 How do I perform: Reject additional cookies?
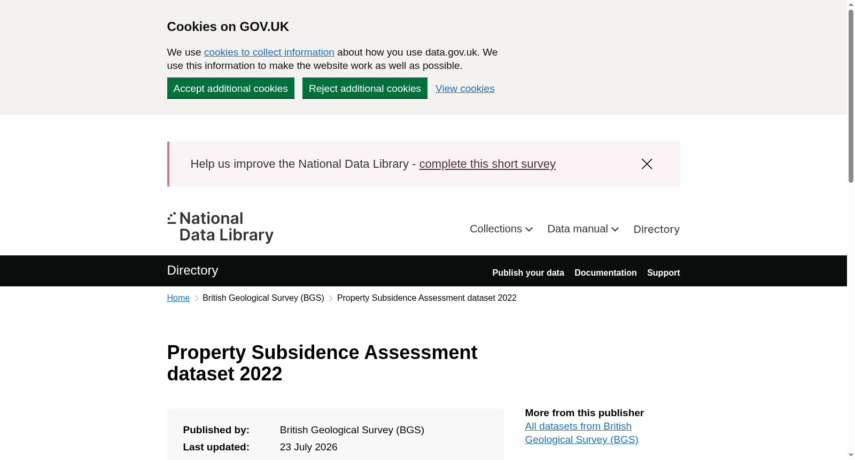(x=365, y=88)
